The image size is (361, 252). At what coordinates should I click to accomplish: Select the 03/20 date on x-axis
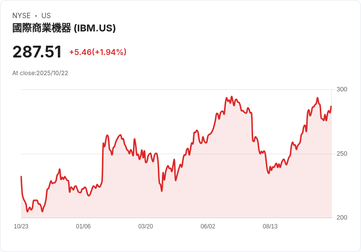pyautogui.click(x=146, y=226)
